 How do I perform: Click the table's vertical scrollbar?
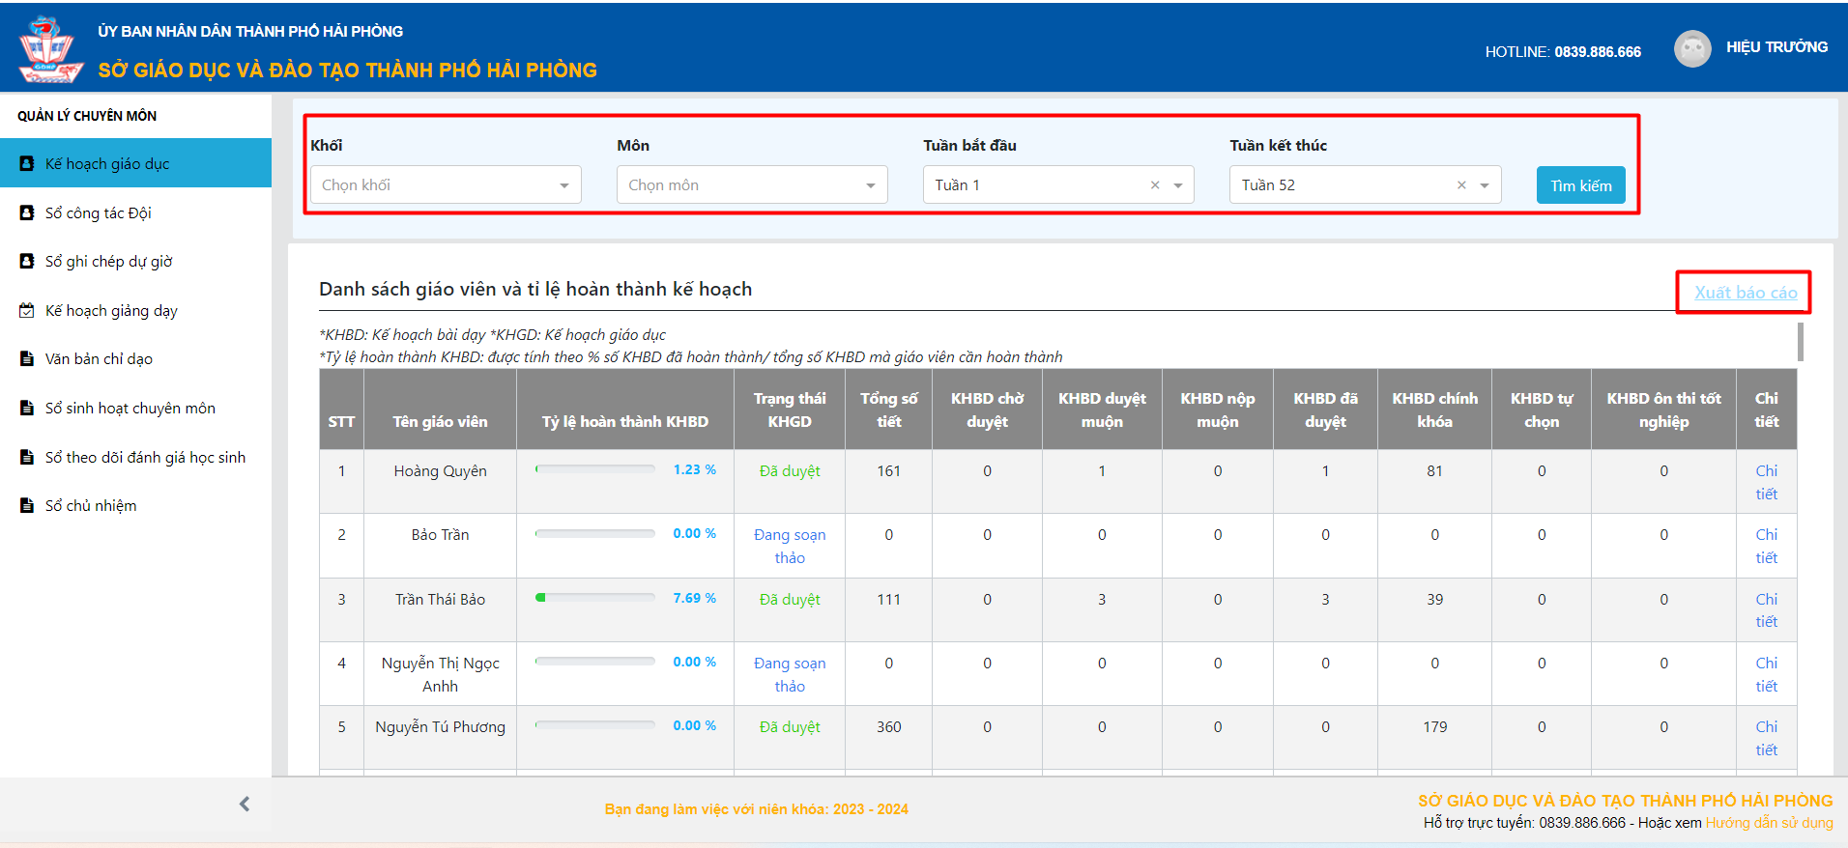1800,342
